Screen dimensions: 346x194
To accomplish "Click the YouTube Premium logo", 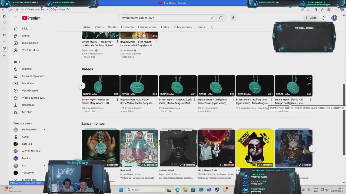I will click(31, 18).
